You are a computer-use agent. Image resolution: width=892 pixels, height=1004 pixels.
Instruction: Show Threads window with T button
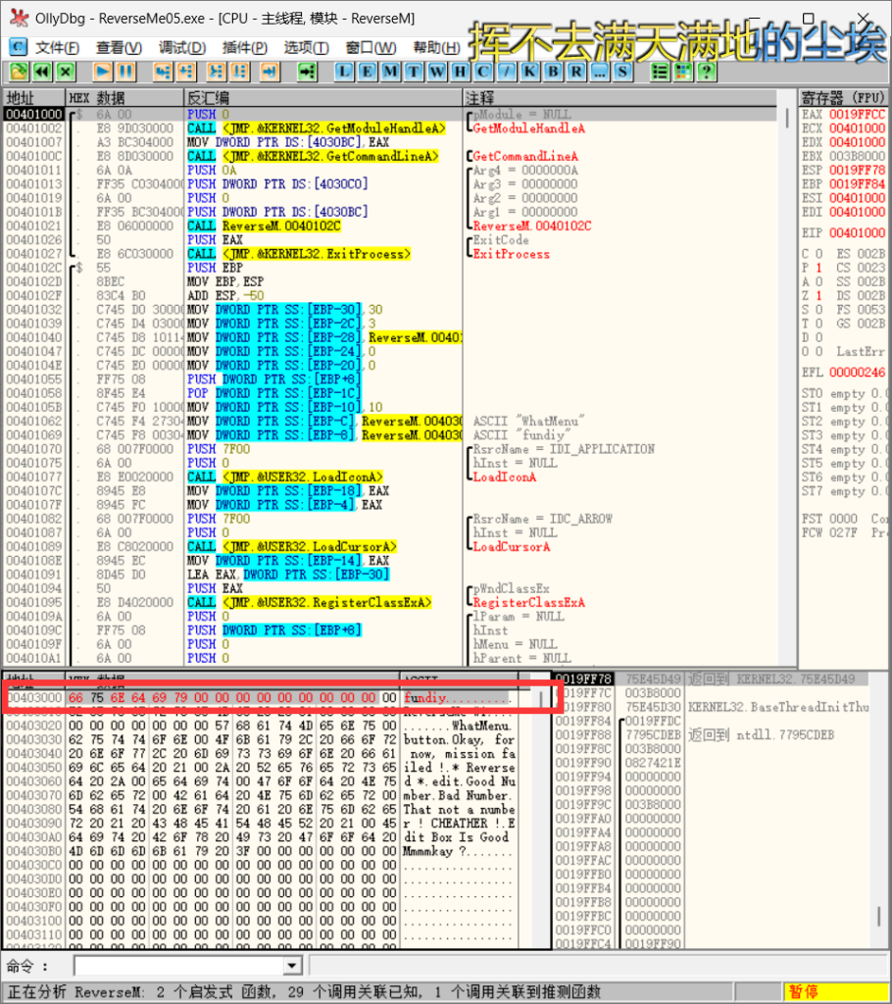point(414,72)
